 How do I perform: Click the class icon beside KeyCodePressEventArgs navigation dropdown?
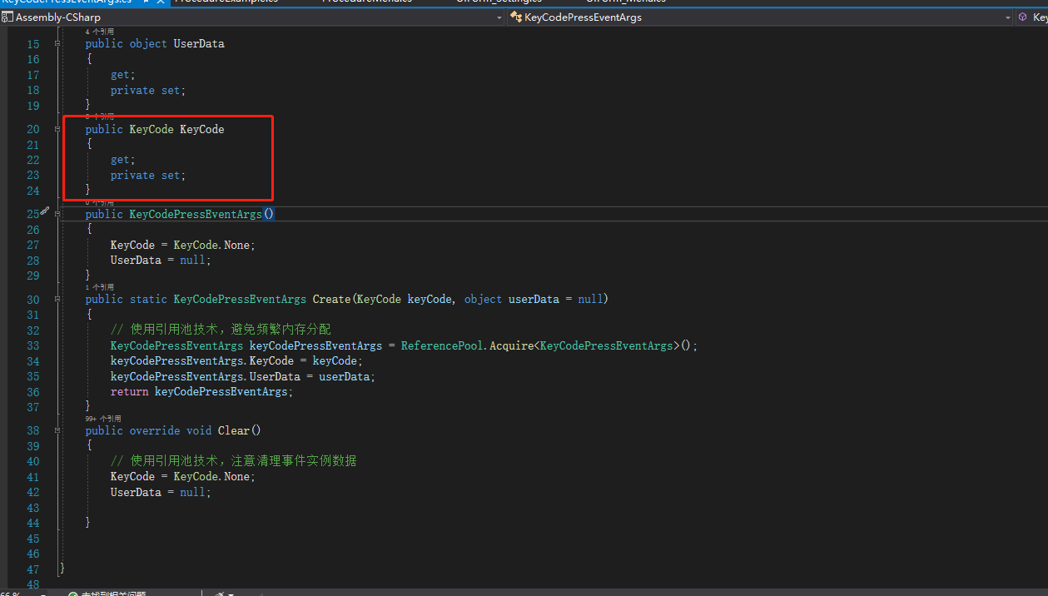point(517,17)
